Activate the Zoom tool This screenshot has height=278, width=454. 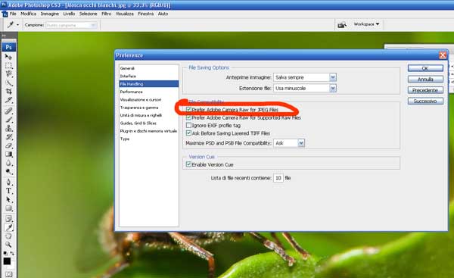[x=8, y=245]
